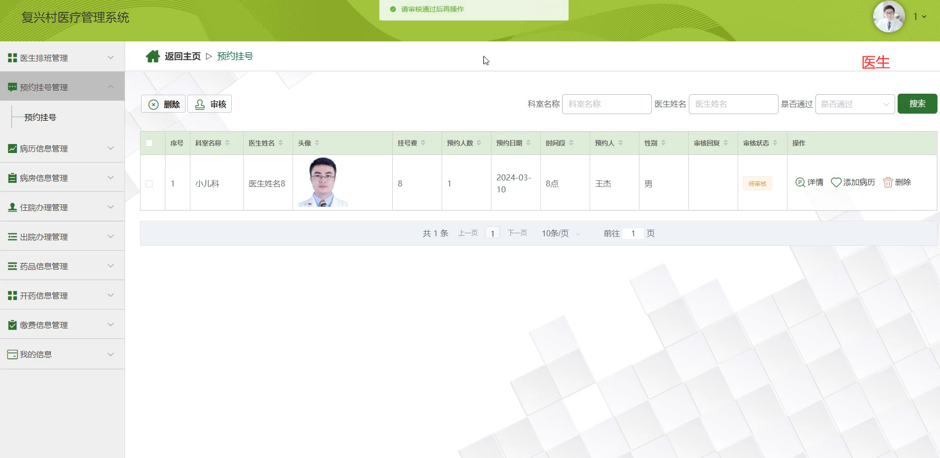Screen dimensions: 940x458
Task: Check the select-all checkbox in table header
Action: pos(149,143)
